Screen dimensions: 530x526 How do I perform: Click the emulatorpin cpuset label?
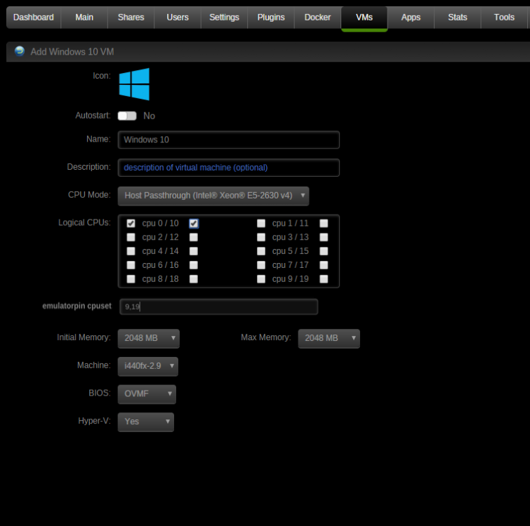pos(77,306)
